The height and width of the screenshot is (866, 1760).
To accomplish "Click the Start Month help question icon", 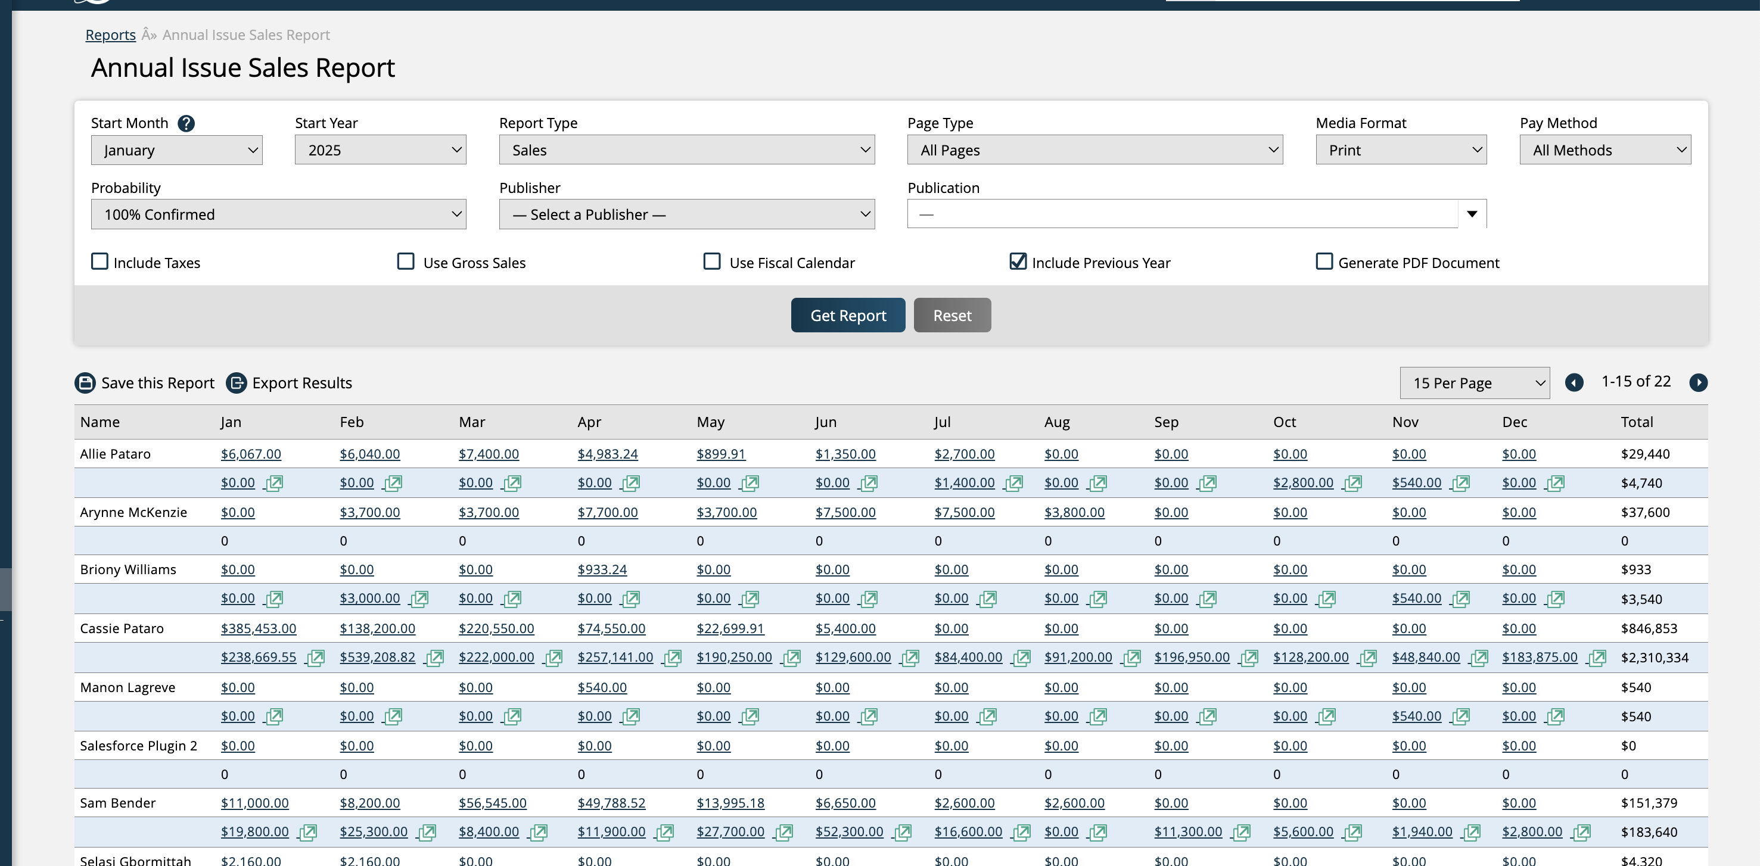I will (x=186, y=123).
